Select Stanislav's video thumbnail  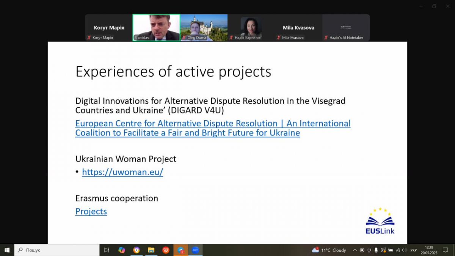coord(156,27)
